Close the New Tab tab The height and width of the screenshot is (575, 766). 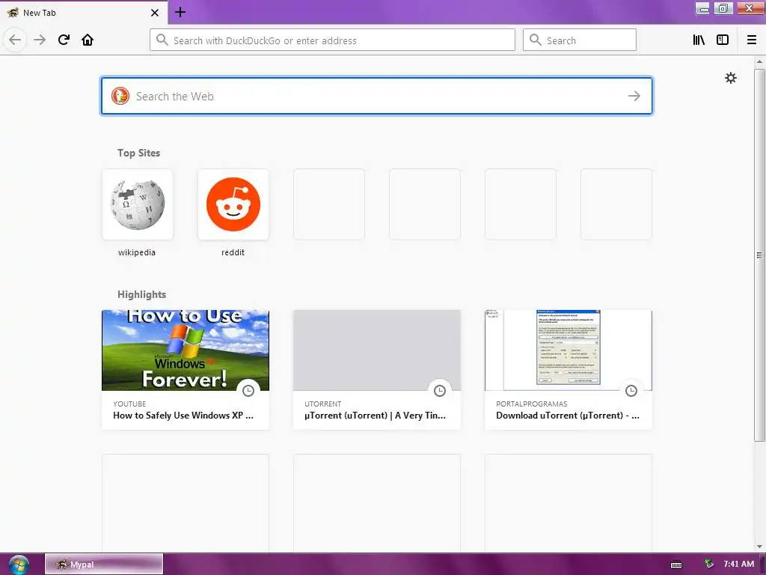[155, 13]
